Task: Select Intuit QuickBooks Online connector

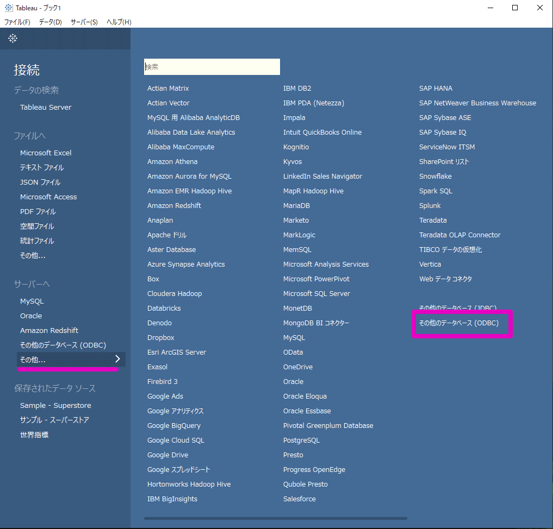Action: point(322,133)
